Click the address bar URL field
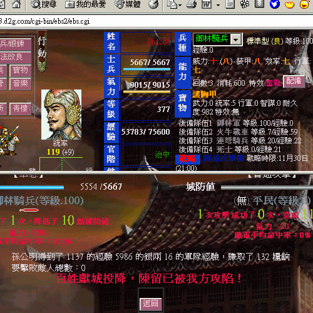This screenshot has width=313, height=313. click(156, 21)
